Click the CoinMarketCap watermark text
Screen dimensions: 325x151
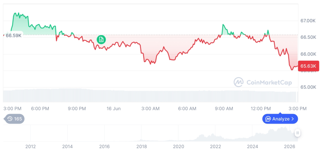[x=269, y=82]
